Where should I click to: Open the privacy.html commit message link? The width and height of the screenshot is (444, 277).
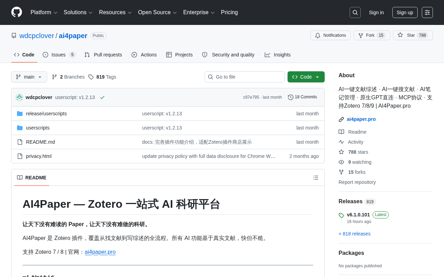click(209, 156)
